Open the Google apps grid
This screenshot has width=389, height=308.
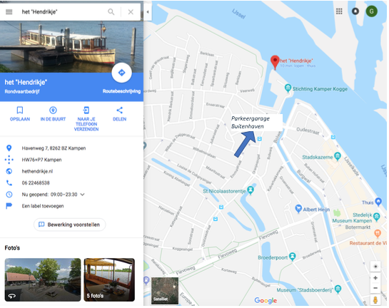[339, 11]
